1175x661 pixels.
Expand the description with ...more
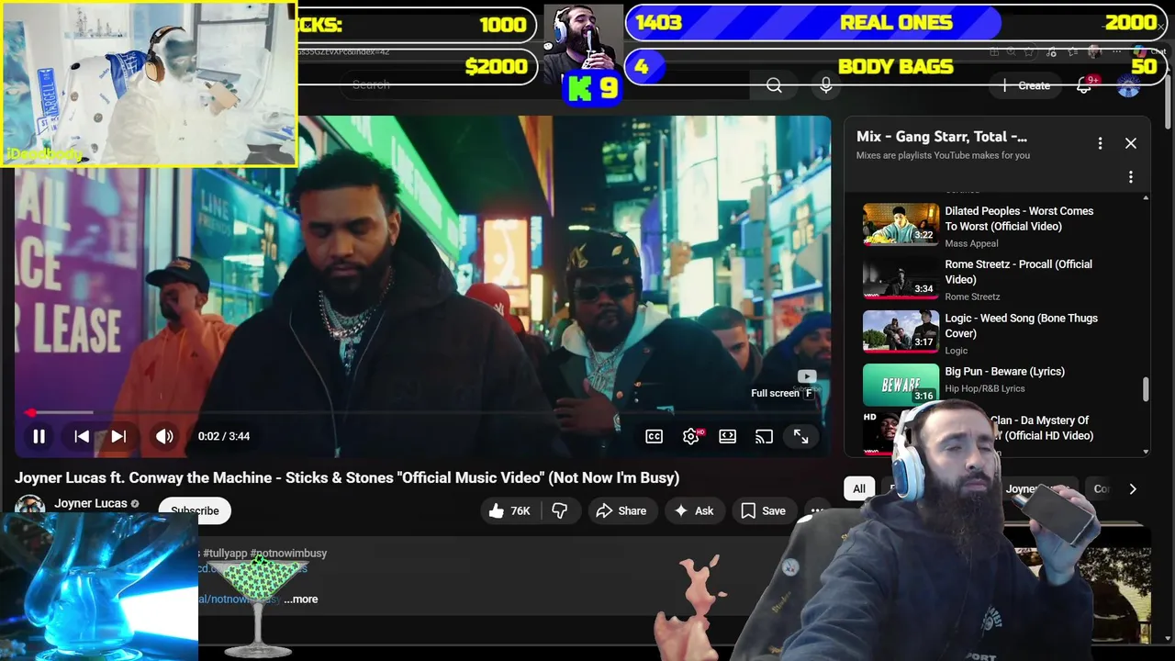click(301, 599)
